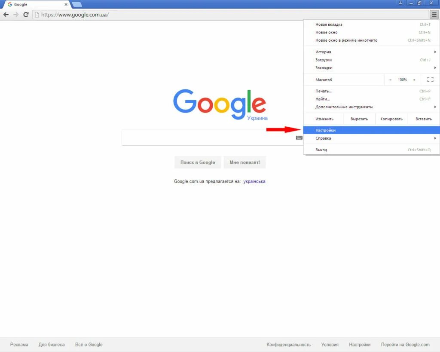Open the 'Реклама' footer link
The height and width of the screenshot is (352, 440).
[19, 344]
